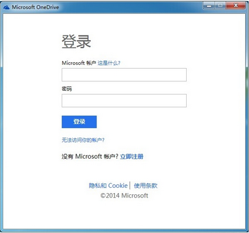Focus the Microsoft 帐户 input field

point(124,75)
